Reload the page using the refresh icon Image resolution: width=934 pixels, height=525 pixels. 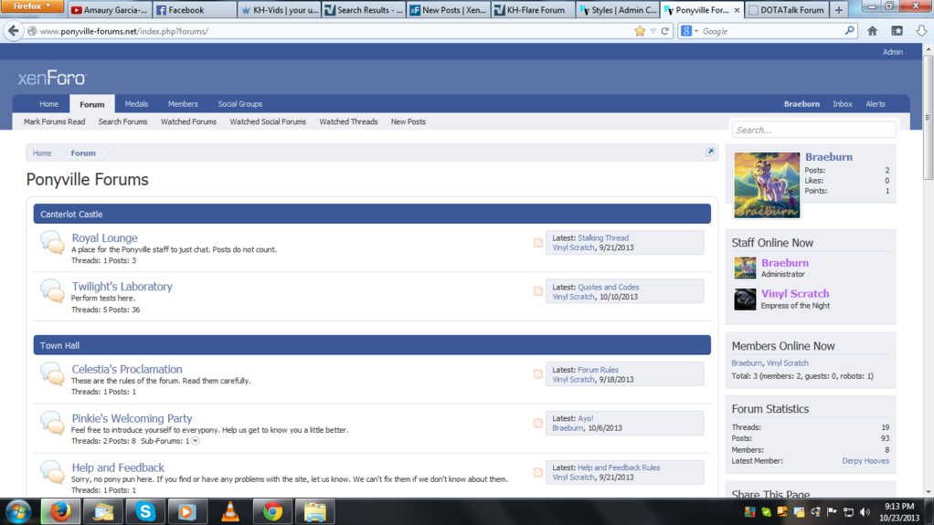click(x=665, y=31)
